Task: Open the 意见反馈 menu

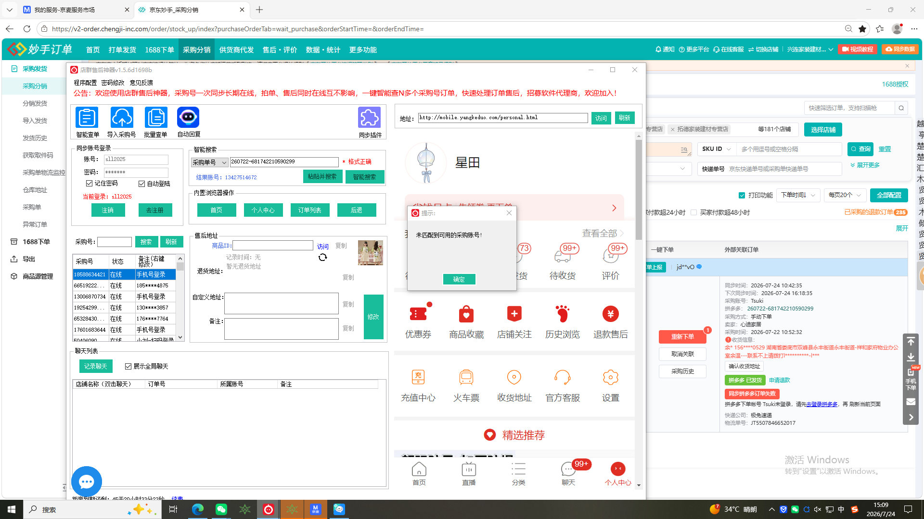Action: click(x=141, y=83)
